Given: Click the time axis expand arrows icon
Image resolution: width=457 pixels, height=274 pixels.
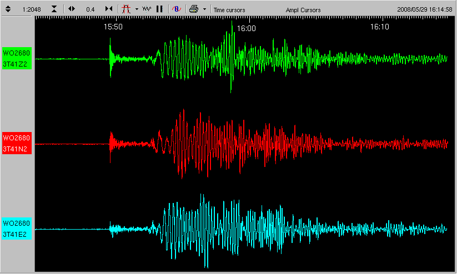Looking at the screenshot, I should coord(72,9).
